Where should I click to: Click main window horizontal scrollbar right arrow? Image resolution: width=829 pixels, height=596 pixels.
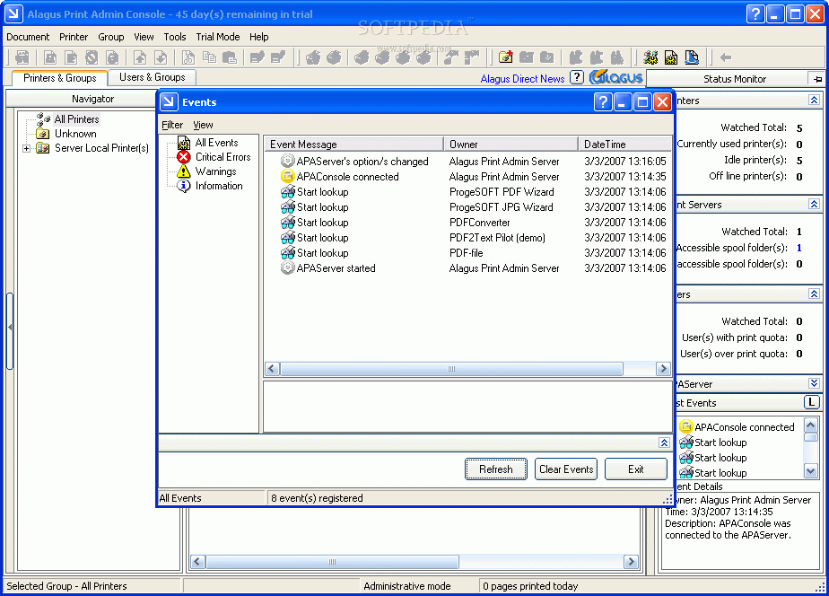(632, 562)
